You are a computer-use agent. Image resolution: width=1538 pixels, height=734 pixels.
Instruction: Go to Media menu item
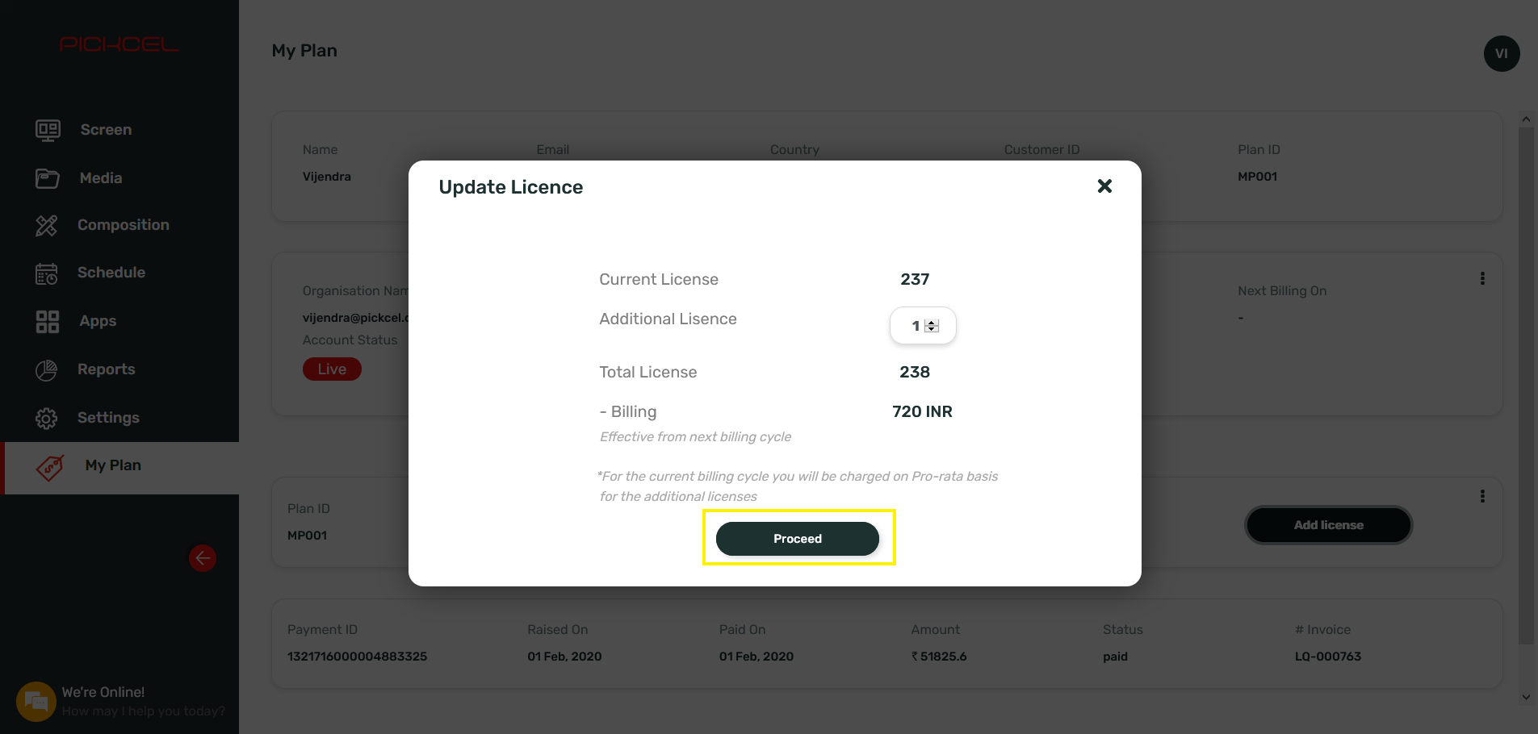pos(101,178)
